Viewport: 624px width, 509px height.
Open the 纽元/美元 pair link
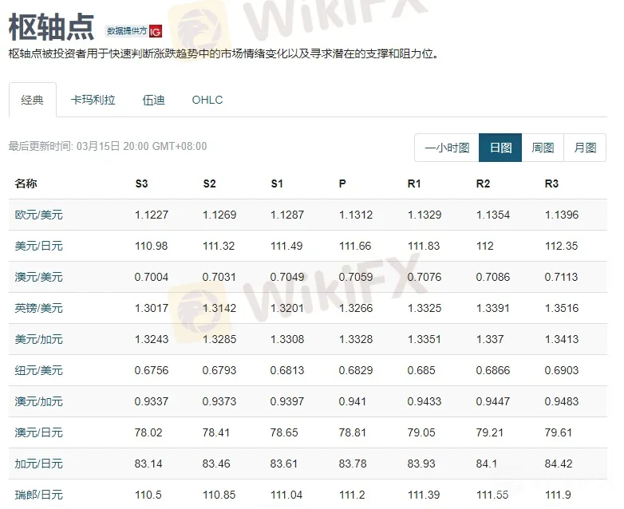click(x=38, y=370)
